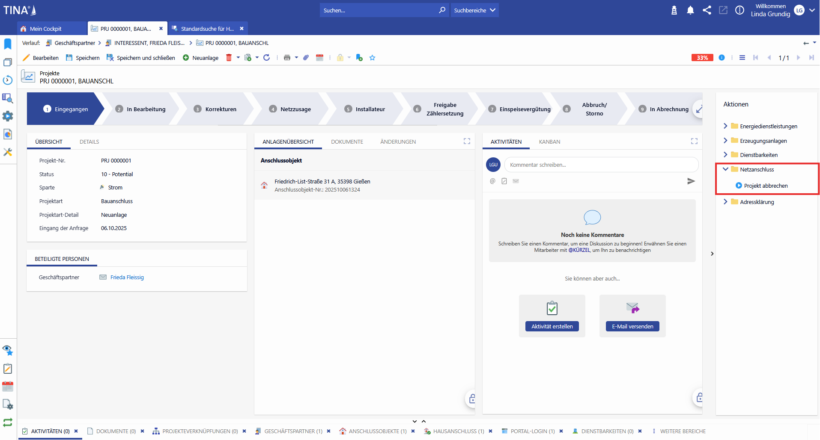Click the Kommentar schreiben input field

601,165
